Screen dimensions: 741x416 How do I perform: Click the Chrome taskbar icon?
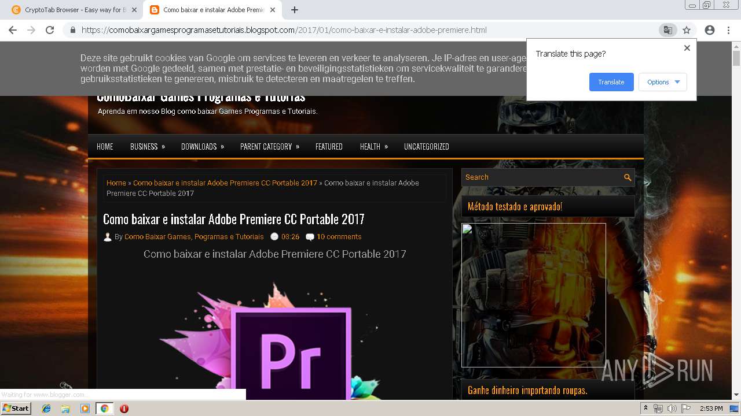[104, 408]
